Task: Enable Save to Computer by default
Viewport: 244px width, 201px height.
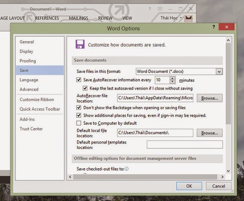Action: pos(79,123)
